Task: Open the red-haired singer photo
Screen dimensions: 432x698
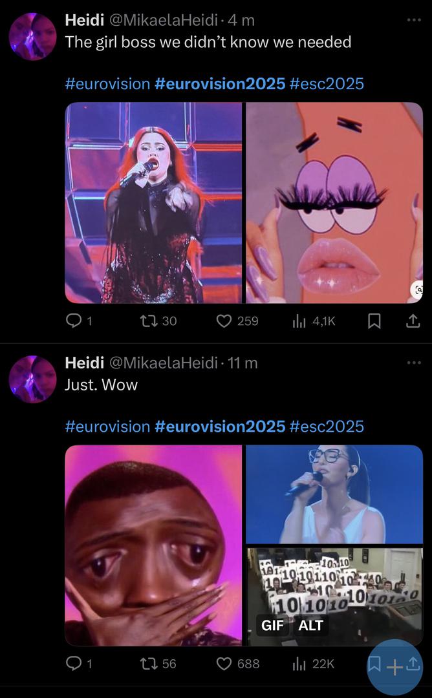Action: 153,202
